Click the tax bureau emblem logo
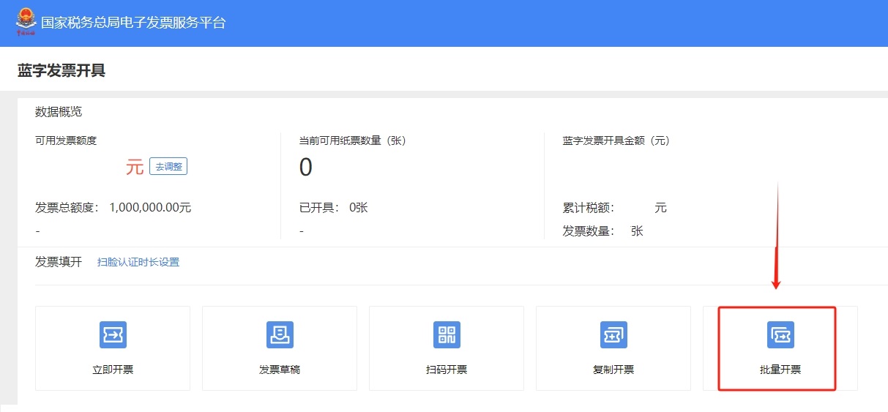 point(26,22)
